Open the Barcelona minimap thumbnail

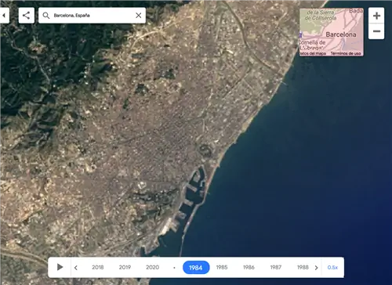pos(332,32)
